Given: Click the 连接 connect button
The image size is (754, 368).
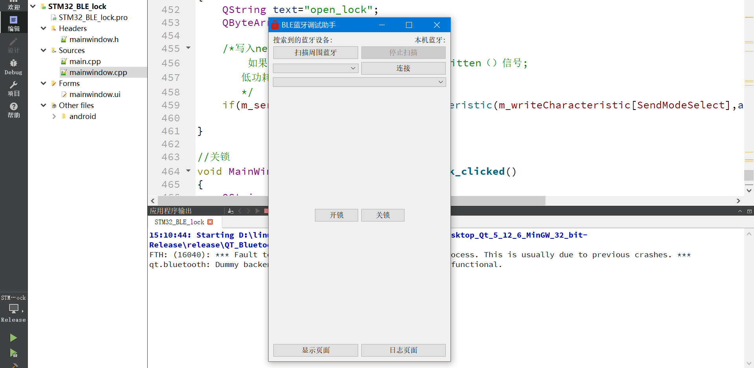Looking at the screenshot, I should 403,68.
